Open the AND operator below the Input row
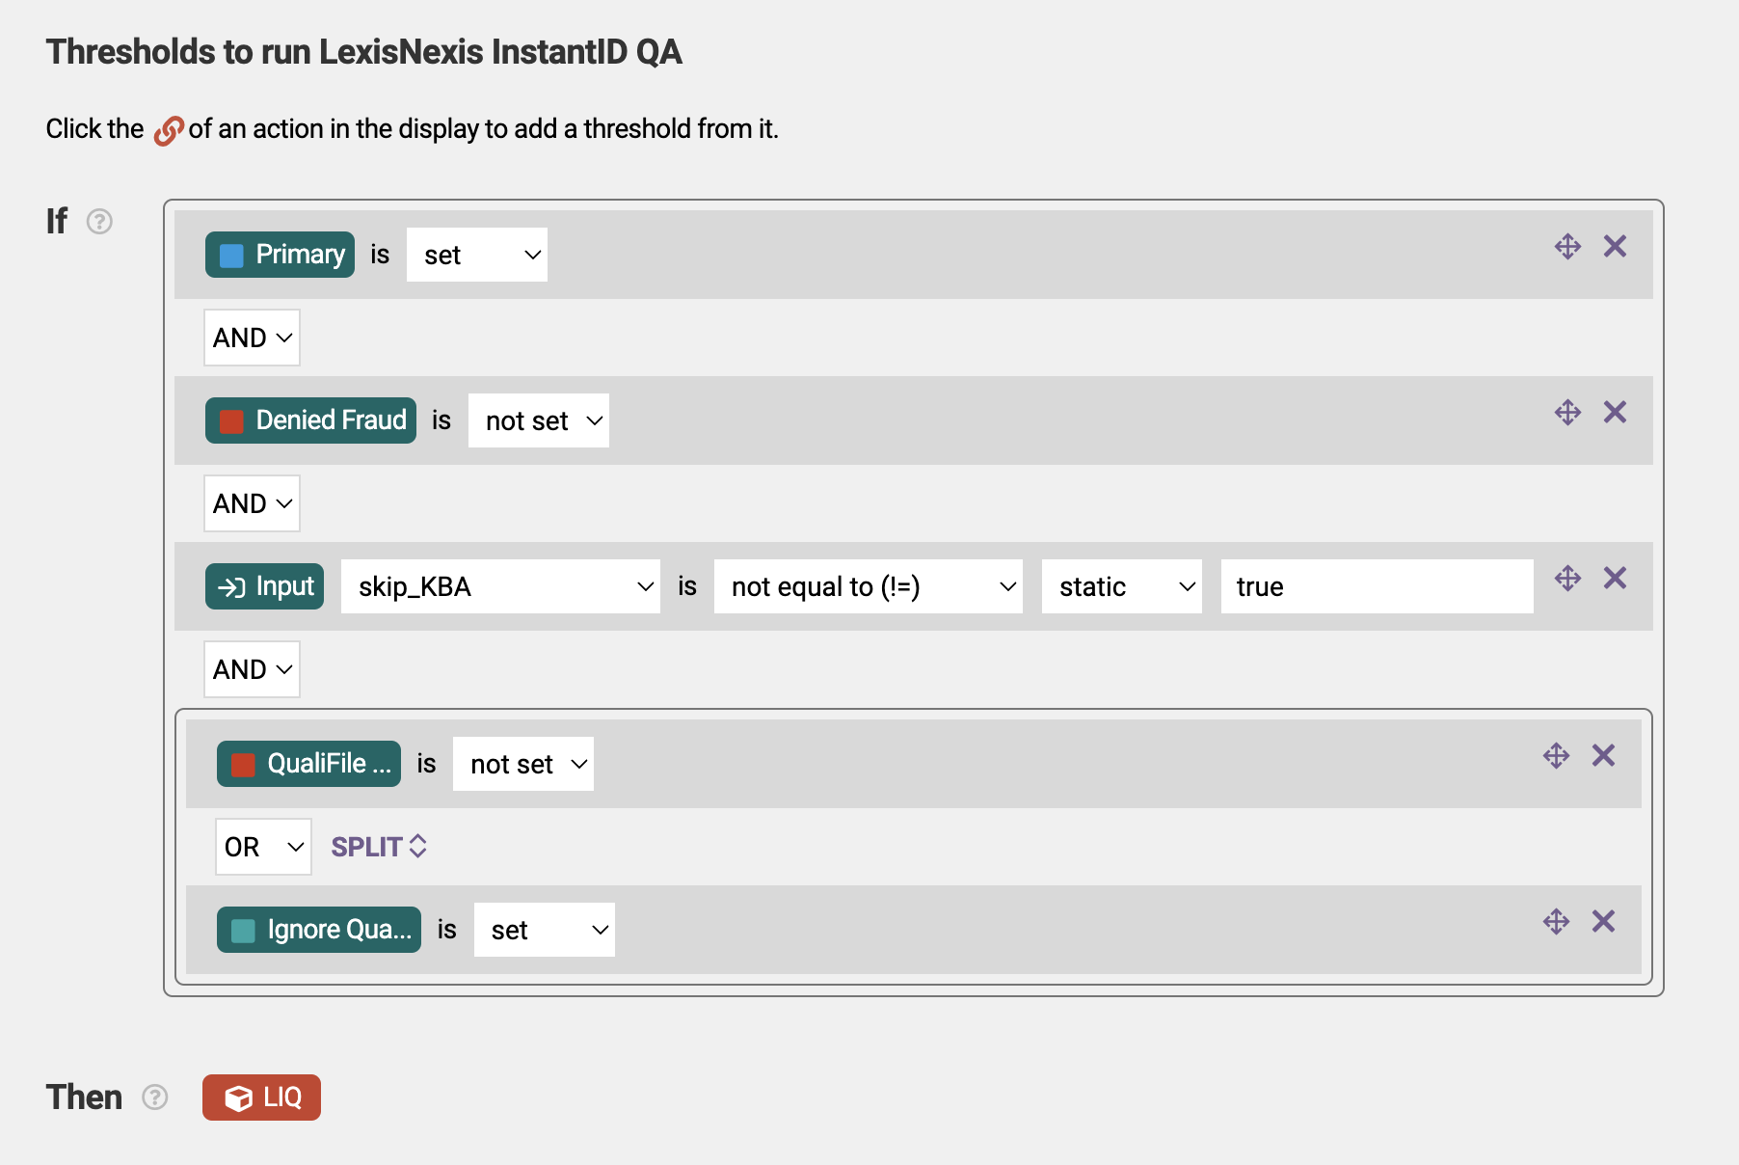 252,669
